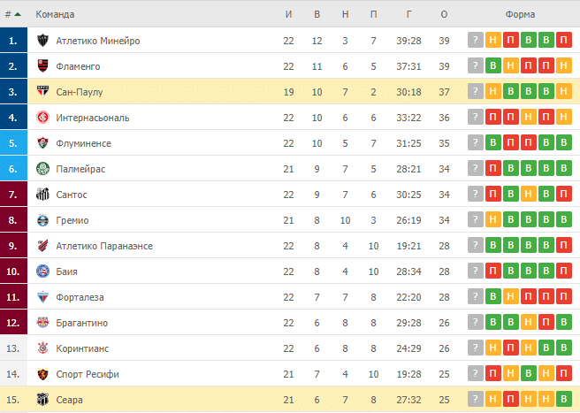Click the Bragantino Red Bull crest
The width and height of the screenshot is (580, 413).
[x=43, y=323]
